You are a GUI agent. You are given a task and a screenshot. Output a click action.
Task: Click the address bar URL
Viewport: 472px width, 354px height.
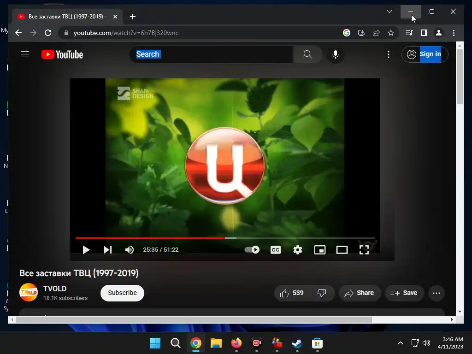[x=126, y=33]
